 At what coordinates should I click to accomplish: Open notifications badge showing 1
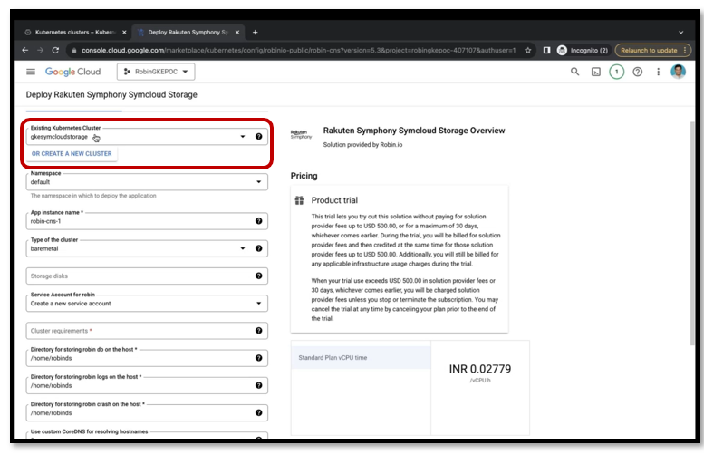616,72
